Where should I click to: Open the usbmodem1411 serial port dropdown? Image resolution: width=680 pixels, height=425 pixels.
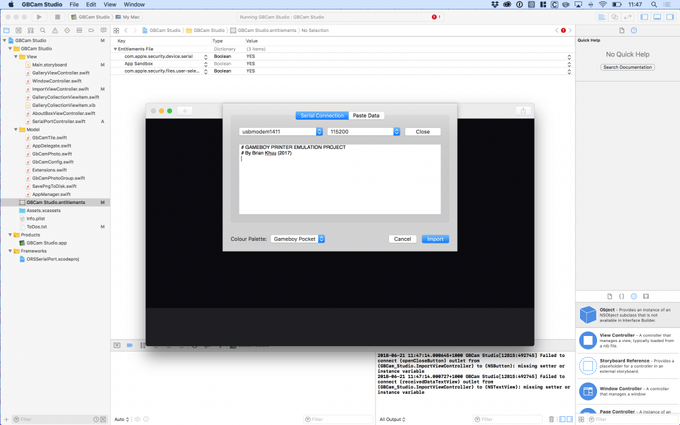click(x=281, y=131)
